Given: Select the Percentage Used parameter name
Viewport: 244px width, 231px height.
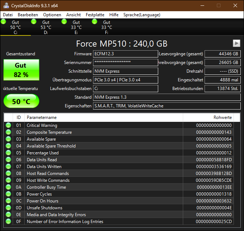Looking at the screenshot, I should pos(43,153).
